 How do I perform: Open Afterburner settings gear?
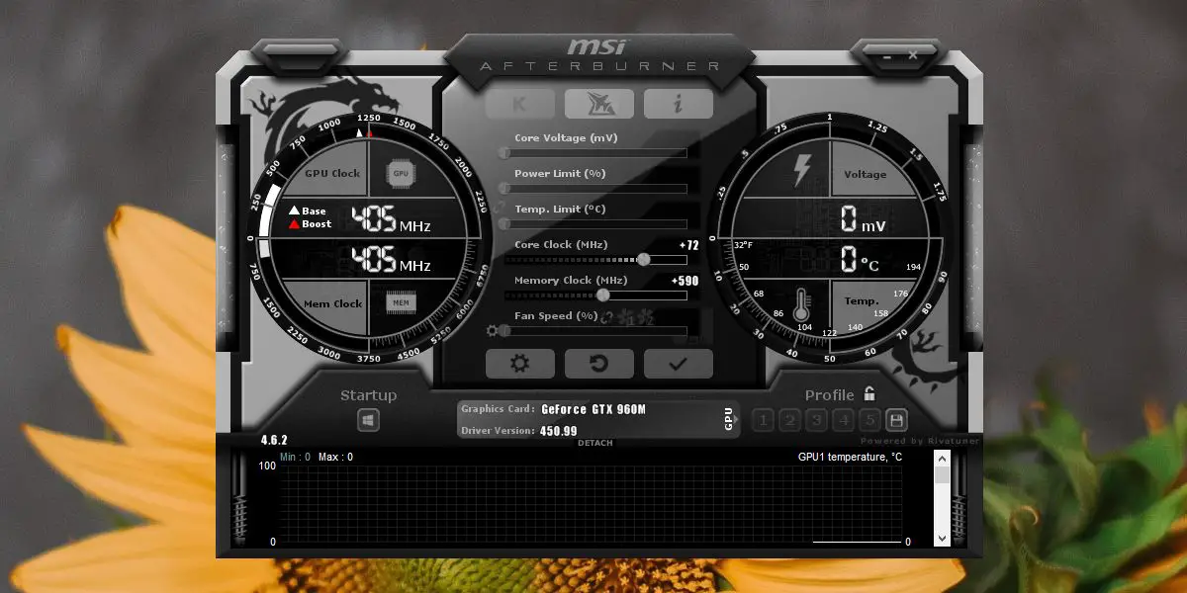click(x=520, y=364)
